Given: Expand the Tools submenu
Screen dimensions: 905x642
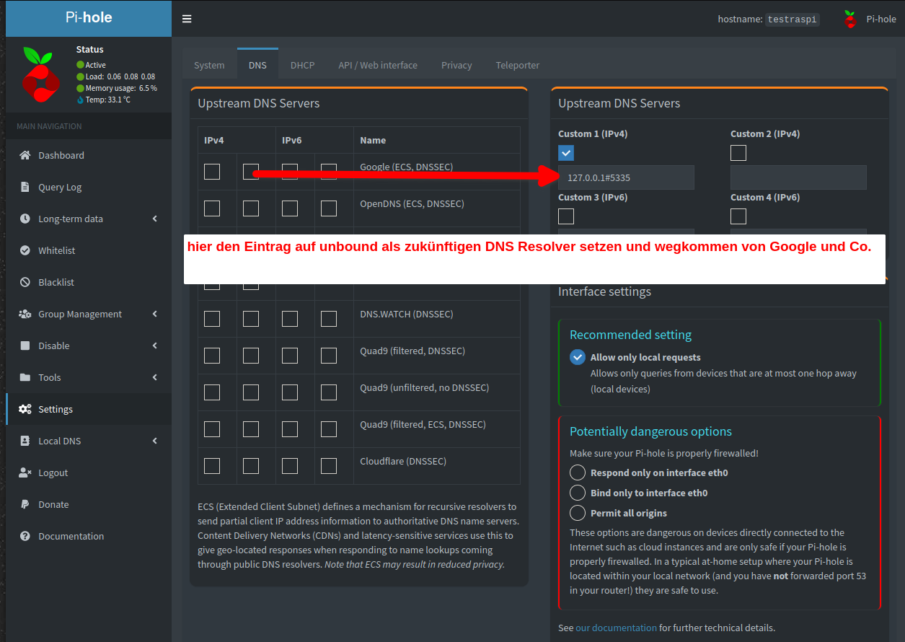Looking at the screenshot, I should (x=155, y=377).
